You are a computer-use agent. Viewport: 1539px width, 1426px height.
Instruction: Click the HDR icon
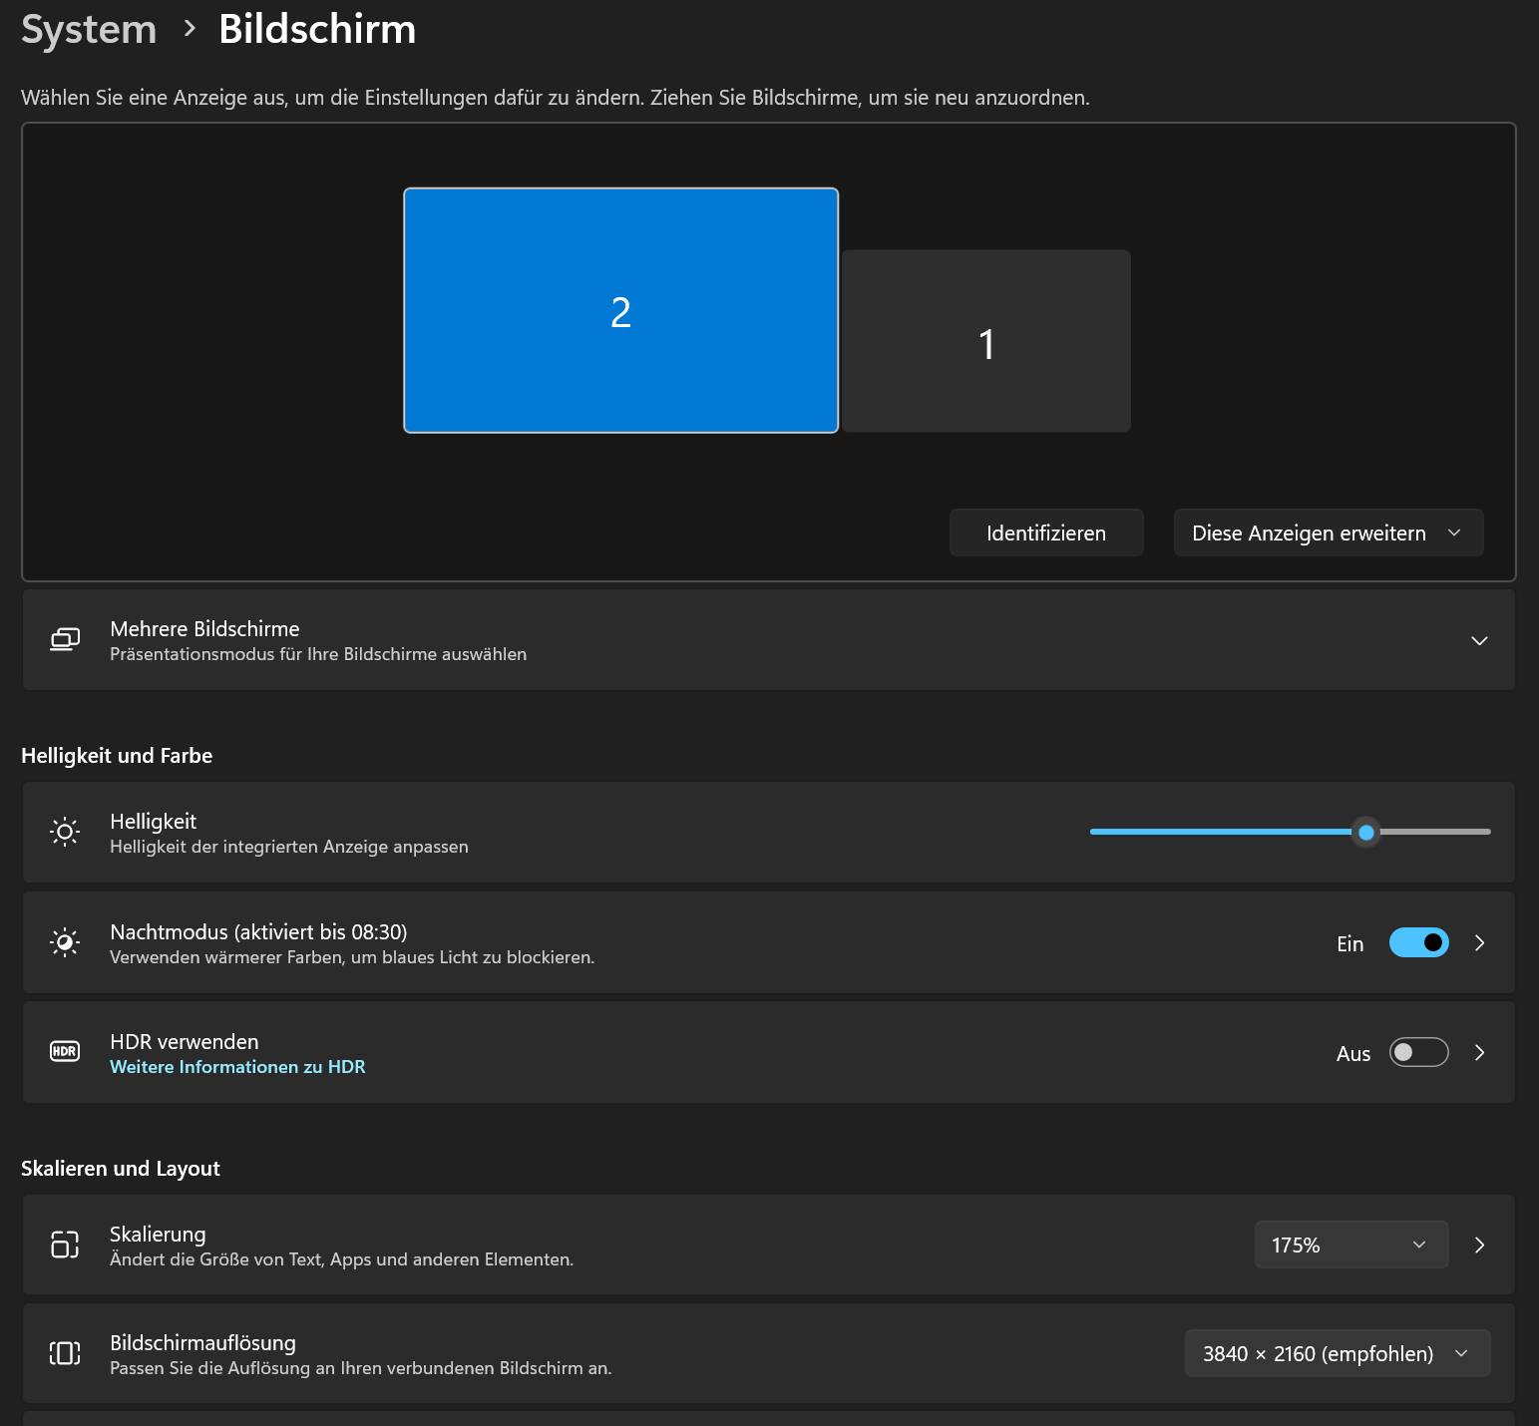point(65,1051)
